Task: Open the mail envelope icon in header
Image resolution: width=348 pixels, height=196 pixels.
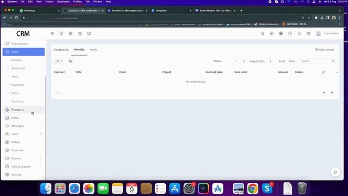Action: click(308, 34)
